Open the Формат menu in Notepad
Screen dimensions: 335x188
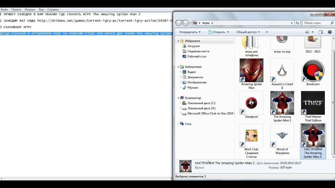click(x=30, y=9)
